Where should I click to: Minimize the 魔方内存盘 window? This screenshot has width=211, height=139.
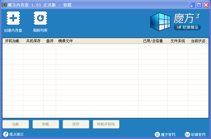pyautogui.click(x=192, y=5)
